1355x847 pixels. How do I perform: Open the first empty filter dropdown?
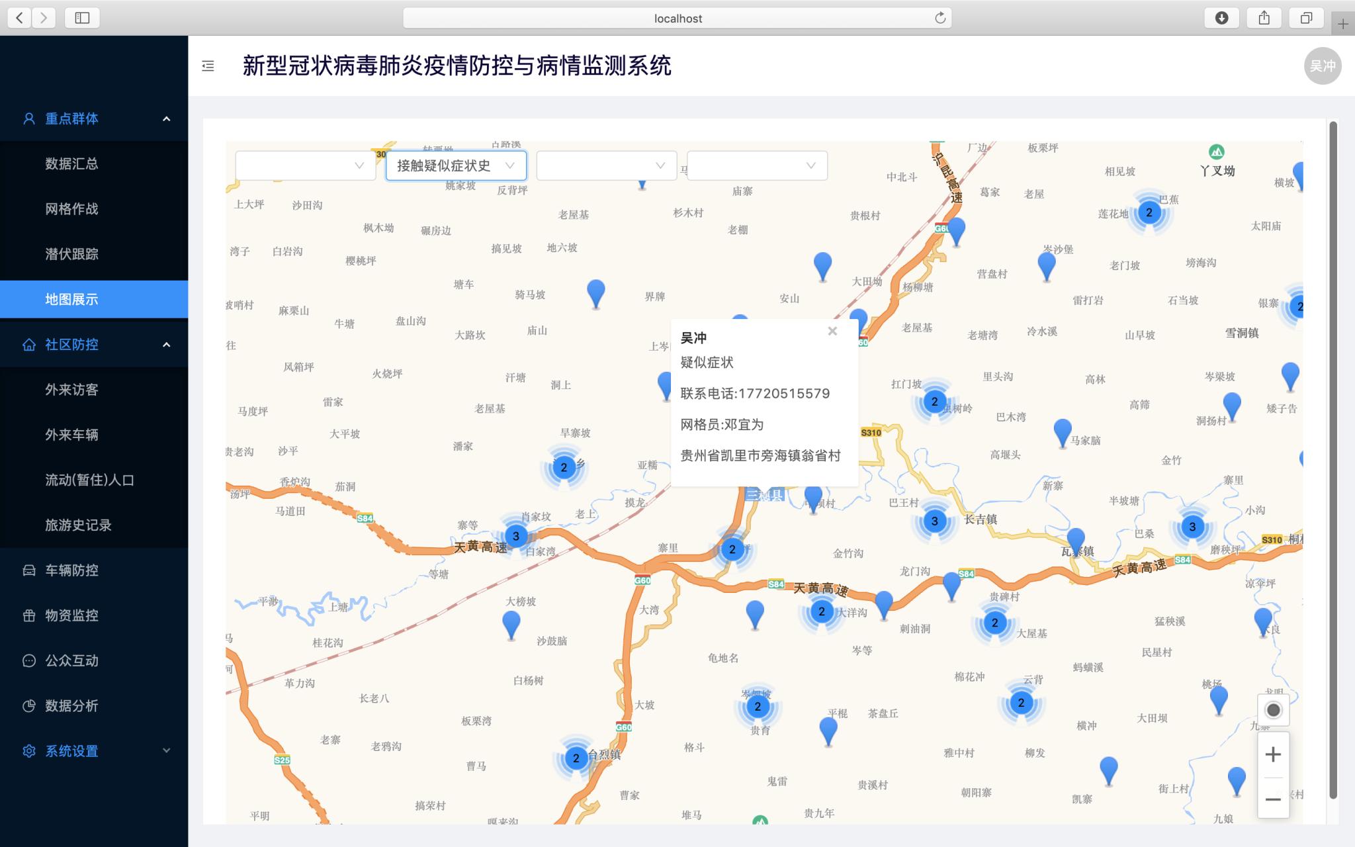(x=305, y=165)
